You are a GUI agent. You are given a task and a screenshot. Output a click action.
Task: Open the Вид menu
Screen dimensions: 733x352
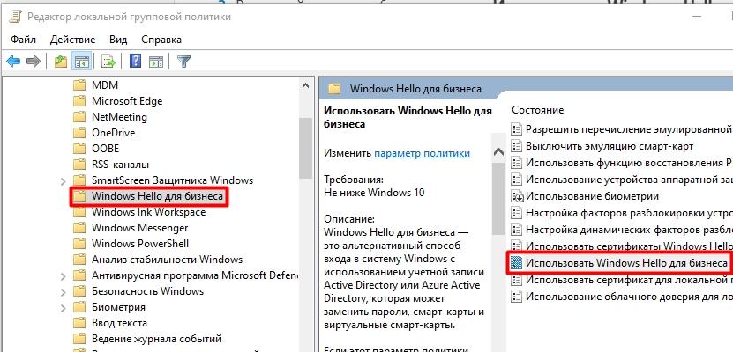point(118,40)
